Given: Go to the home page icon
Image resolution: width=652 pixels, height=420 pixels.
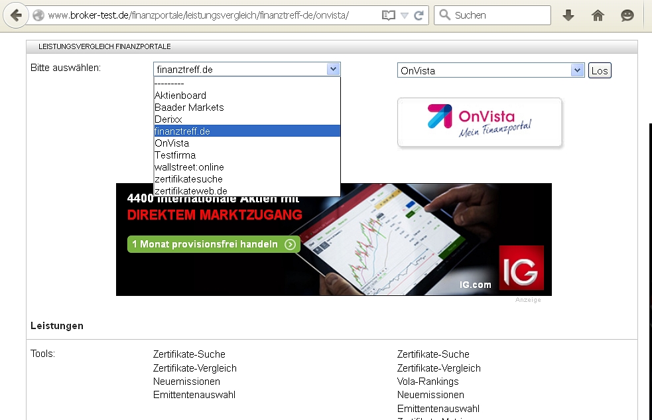Looking at the screenshot, I should coord(598,15).
